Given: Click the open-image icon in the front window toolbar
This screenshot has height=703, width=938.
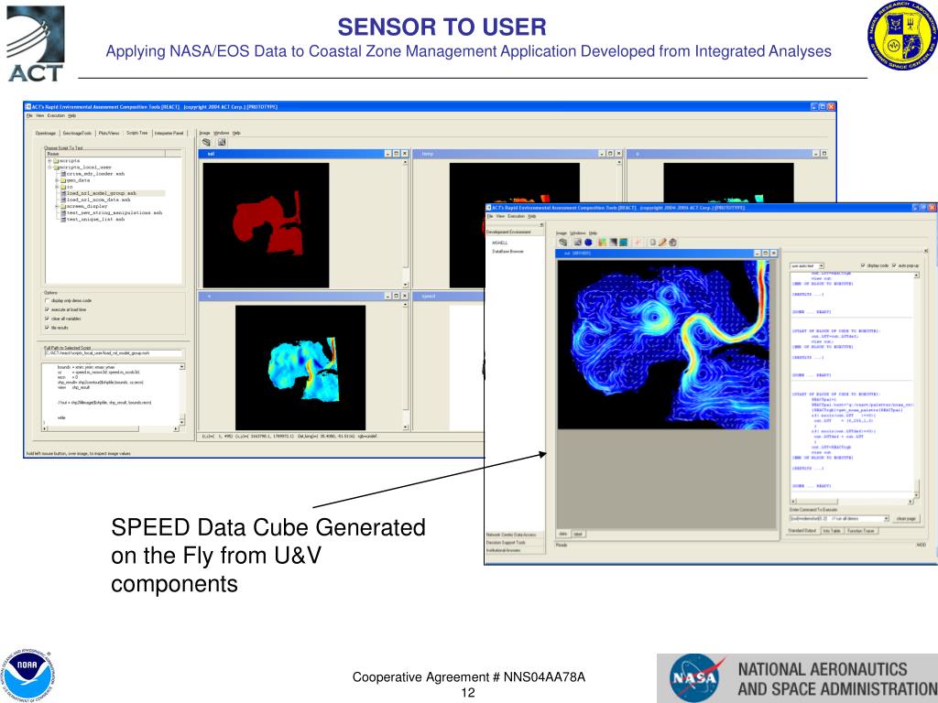Looking at the screenshot, I should pyautogui.click(x=563, y=242).
